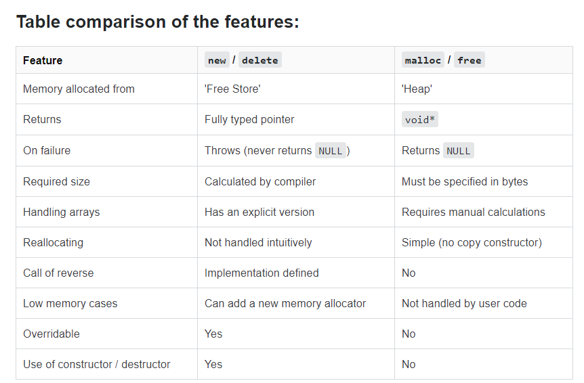Image resolution: width=584 pixels, height=383 pixels.
Task: Click 'Implementation defined' cell text
Action: (x=262, y=273)
